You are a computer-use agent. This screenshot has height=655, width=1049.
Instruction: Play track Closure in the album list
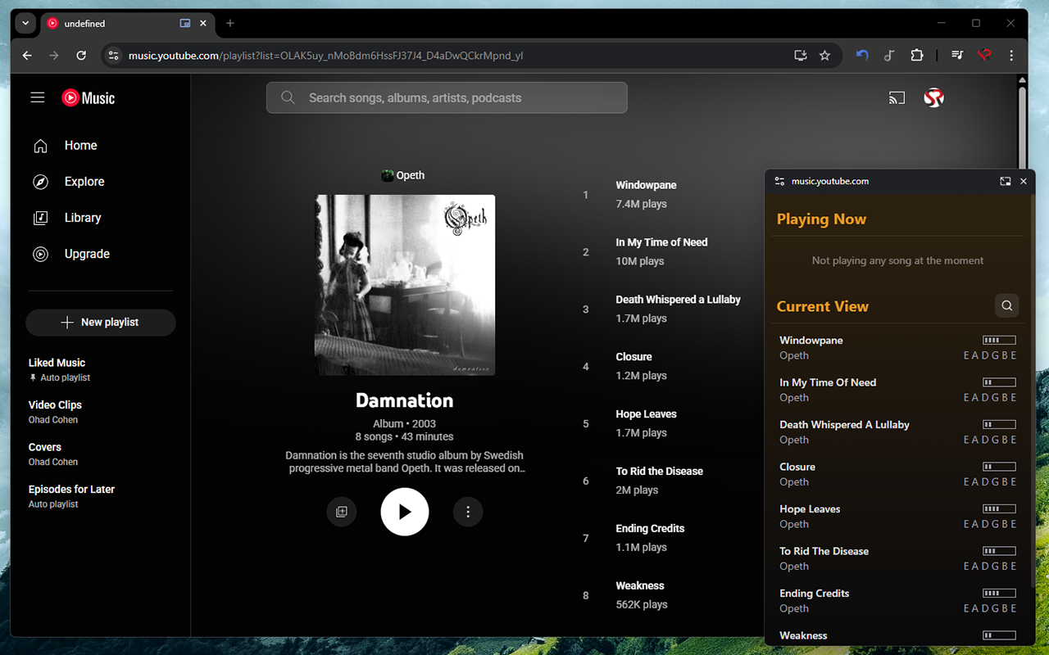[633, 357]
